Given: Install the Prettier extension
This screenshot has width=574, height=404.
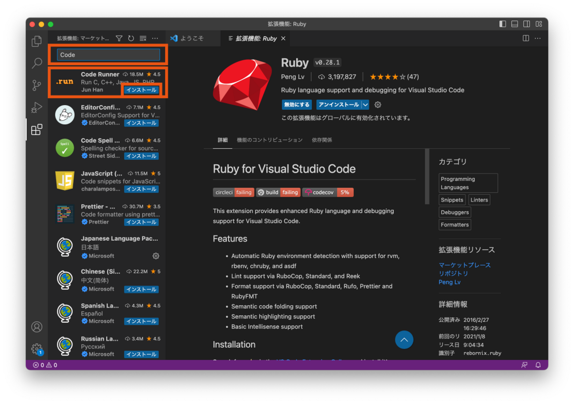Looking at the screenshot, I should (x=142, y=222).
